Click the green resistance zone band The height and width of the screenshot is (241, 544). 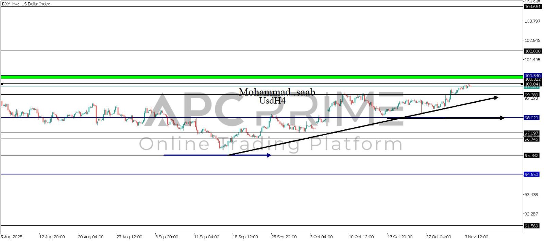click(x=262, y=77)
